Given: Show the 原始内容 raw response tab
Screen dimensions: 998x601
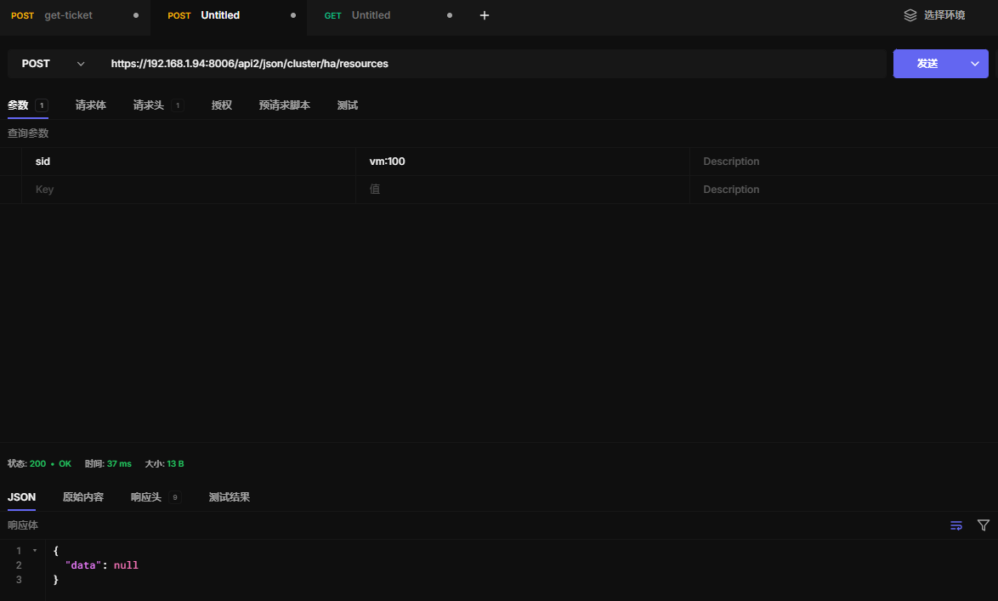Looking at the screenshot, I should (83, 497).
